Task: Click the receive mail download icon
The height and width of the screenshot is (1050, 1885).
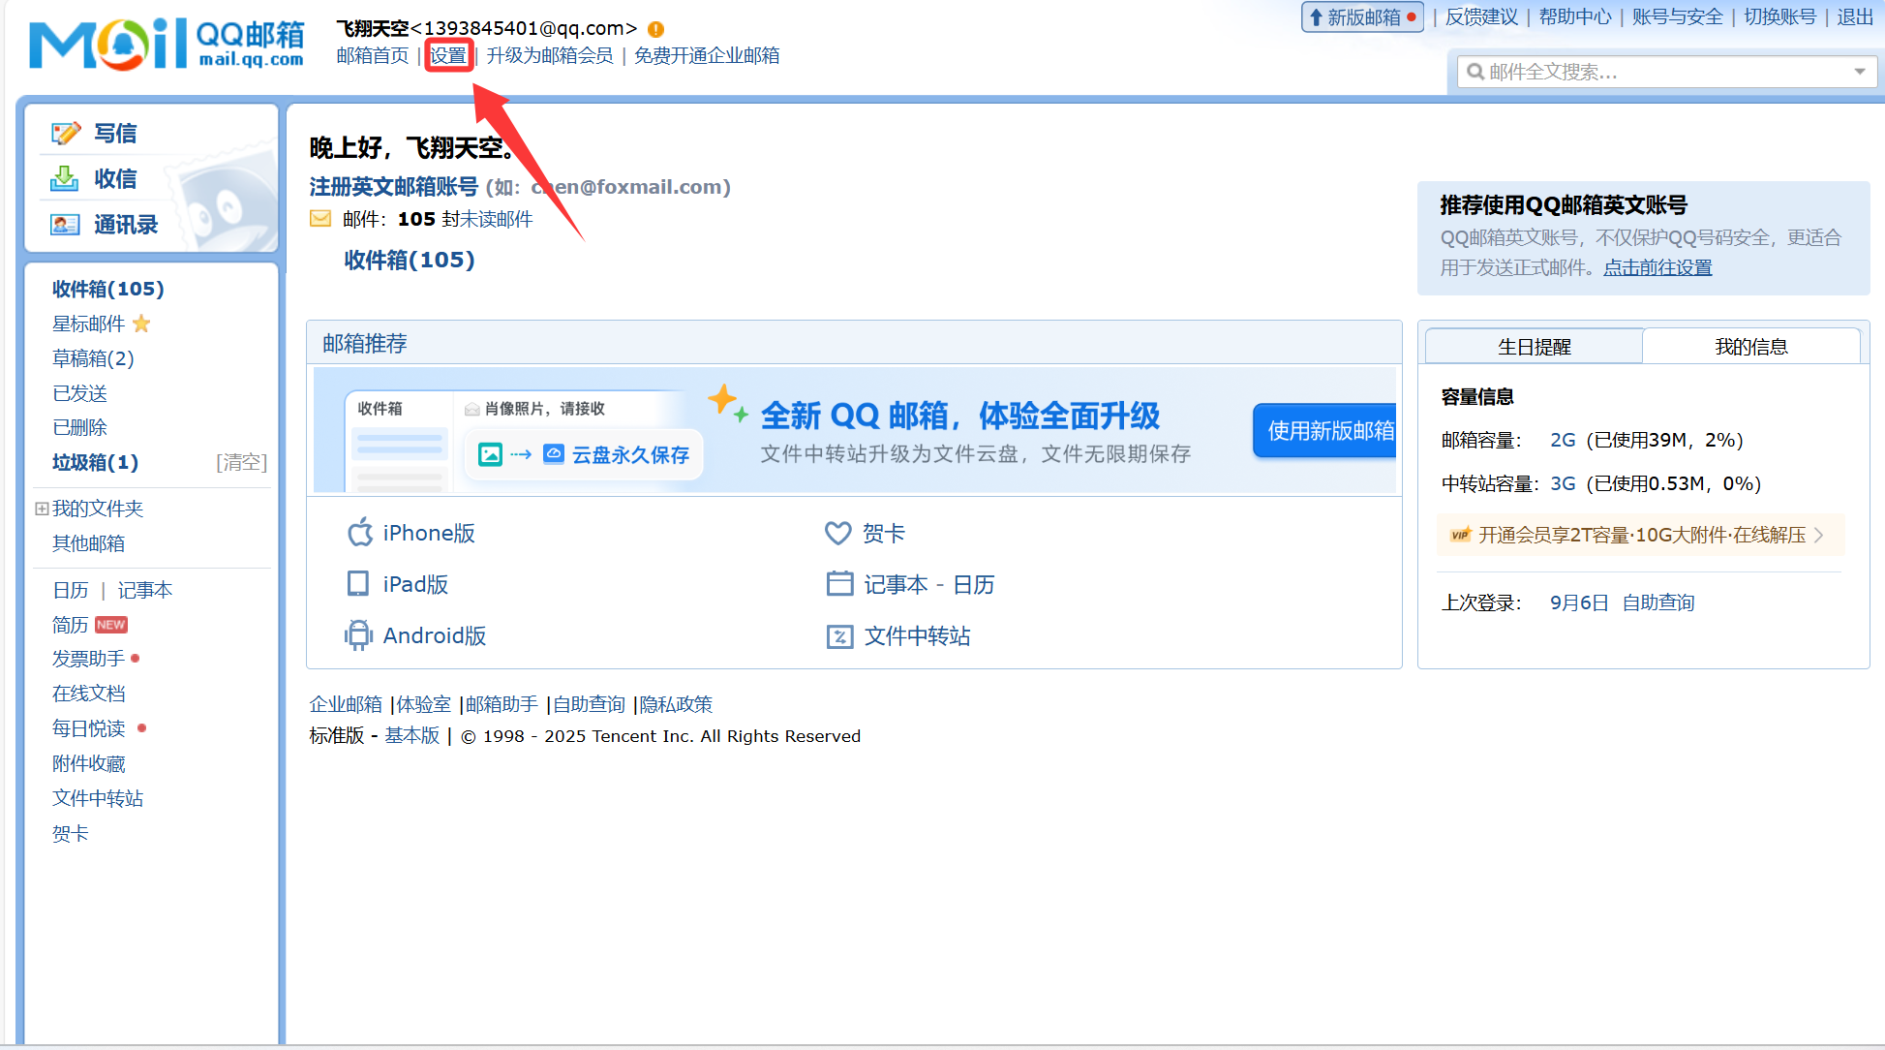Action: coord(65,178)
